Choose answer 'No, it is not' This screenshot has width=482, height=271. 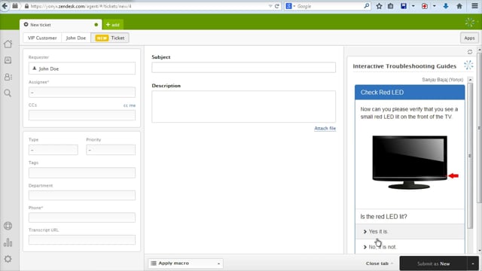[410, 247]
